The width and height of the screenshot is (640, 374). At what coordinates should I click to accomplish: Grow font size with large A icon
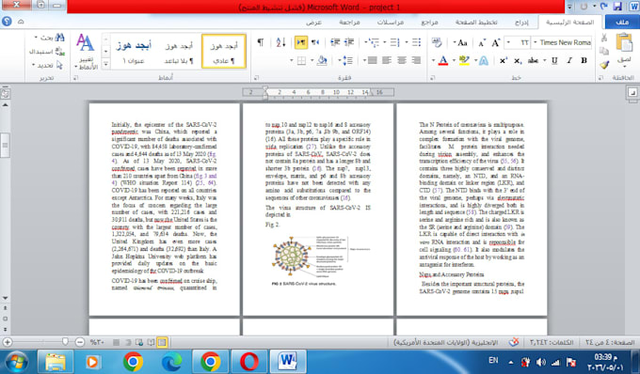click(496, 42)
